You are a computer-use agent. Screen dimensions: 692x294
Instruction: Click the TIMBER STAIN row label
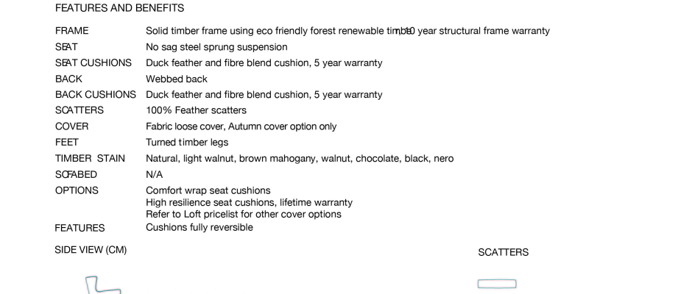click(x=90, y=159)
